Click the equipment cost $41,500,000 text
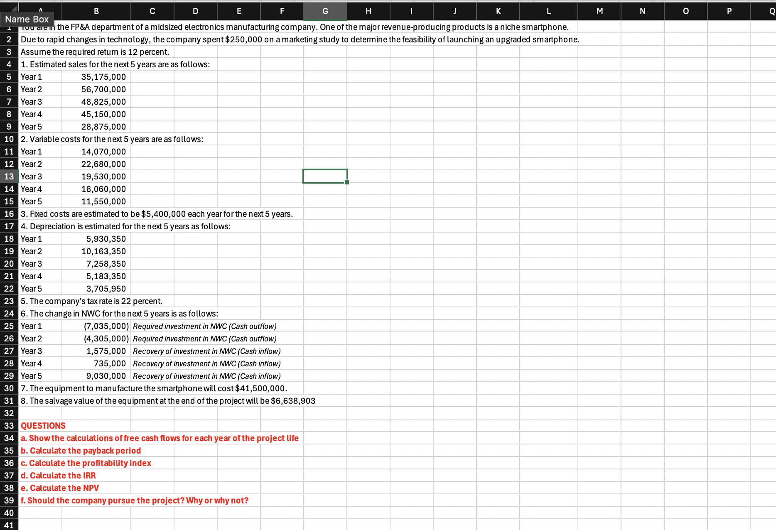Image resolution: width=776 pixels, height=530 pixels. (x=154, y=388)
